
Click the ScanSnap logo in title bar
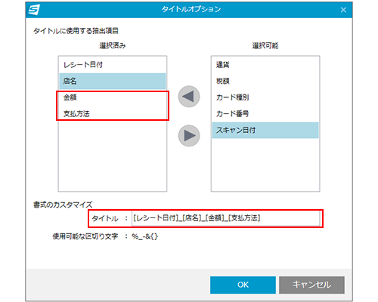(x=34, y=10)
